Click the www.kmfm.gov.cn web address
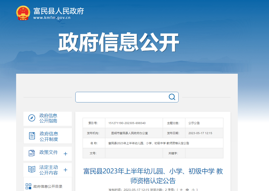Viewport: 269px width, 191px height. tap(52, 18)
